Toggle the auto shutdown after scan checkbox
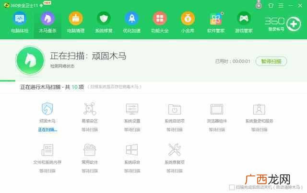 [x=232, y=187]
